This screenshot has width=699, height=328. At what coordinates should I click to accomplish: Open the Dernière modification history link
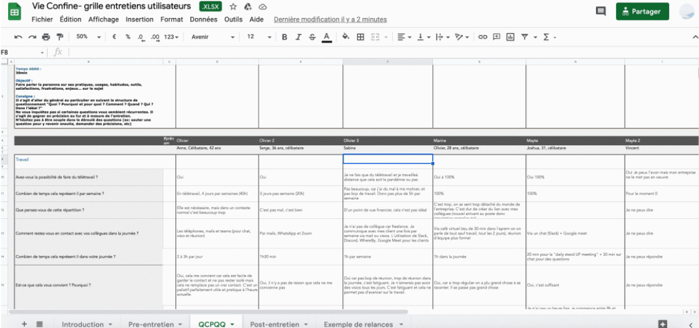click(330, 19)
